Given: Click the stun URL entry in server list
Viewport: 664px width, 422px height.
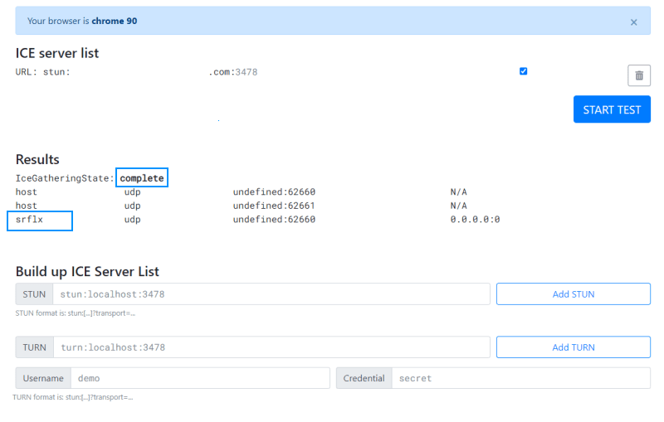Looking at the screenshot, I should 136,72.
